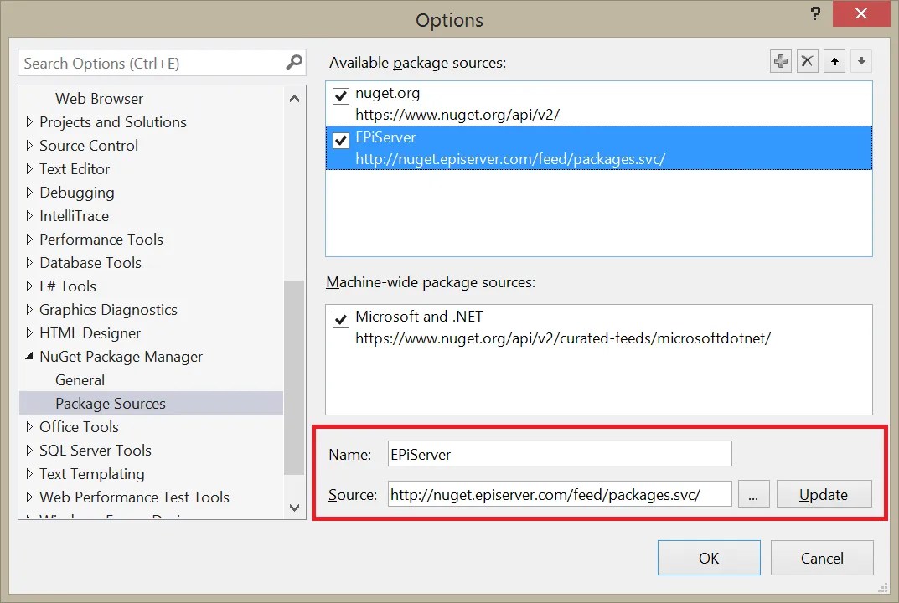
Task: Expand HTML Designer node
Action: [29, 333]
